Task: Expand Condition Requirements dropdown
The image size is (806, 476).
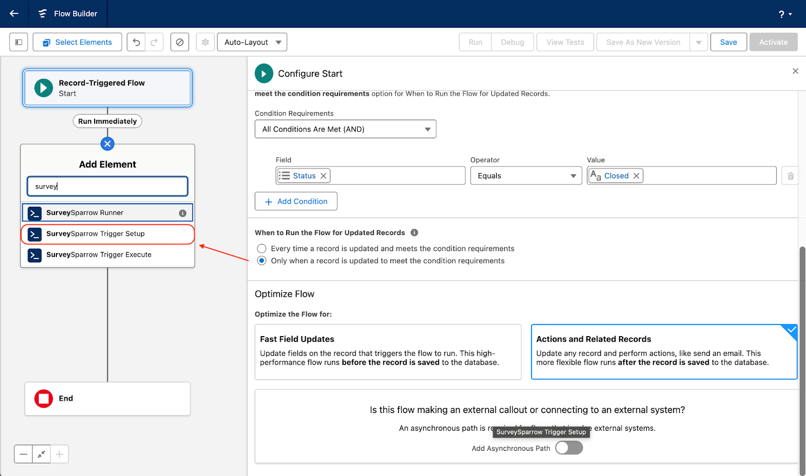Action: coord(345,129)
